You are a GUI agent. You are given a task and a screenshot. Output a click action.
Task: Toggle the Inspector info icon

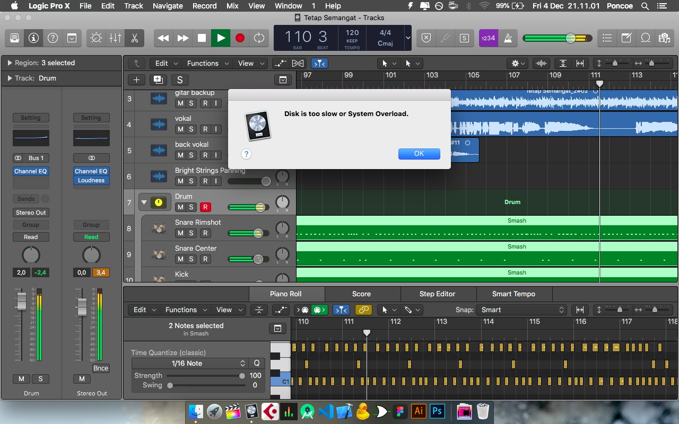click(34, 38)
